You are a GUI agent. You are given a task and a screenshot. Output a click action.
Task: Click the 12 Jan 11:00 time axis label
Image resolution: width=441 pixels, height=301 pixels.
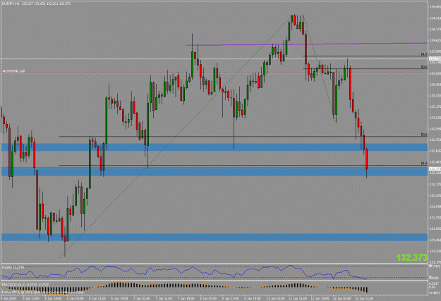click(x=366, y=298)
